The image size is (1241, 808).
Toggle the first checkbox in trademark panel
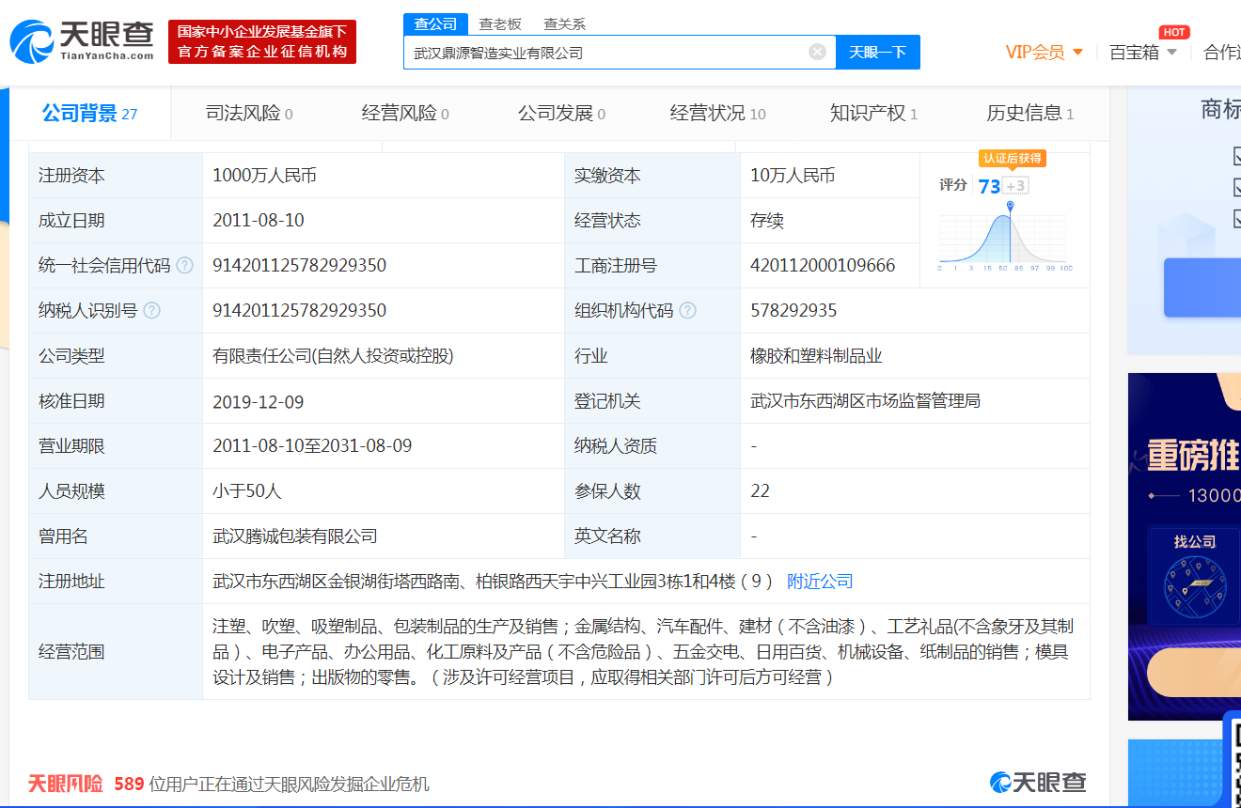1236,156
